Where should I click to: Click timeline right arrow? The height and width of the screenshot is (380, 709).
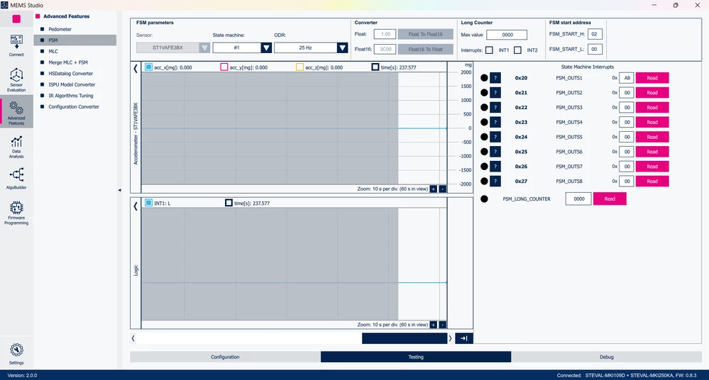pos(450,338)
